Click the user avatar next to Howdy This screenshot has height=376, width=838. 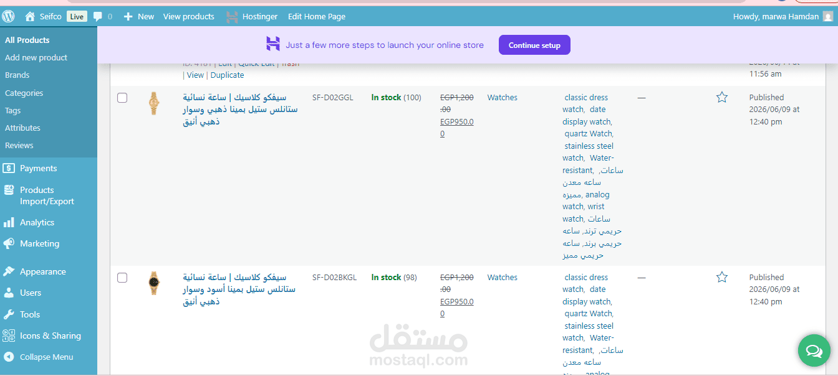pyautogui.click(x=827, y=17)
